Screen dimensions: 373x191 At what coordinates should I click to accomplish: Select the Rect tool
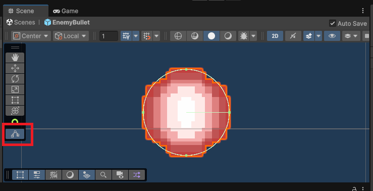pyautogui.click(x=15, y=100)
